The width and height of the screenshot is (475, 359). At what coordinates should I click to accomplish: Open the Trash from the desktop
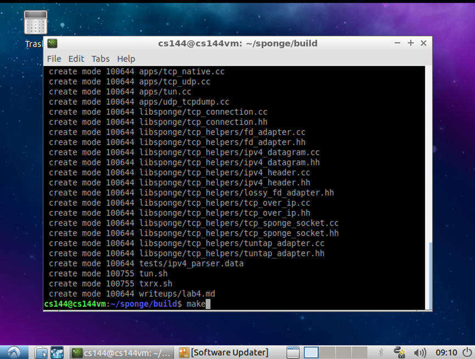click(35, 22)
